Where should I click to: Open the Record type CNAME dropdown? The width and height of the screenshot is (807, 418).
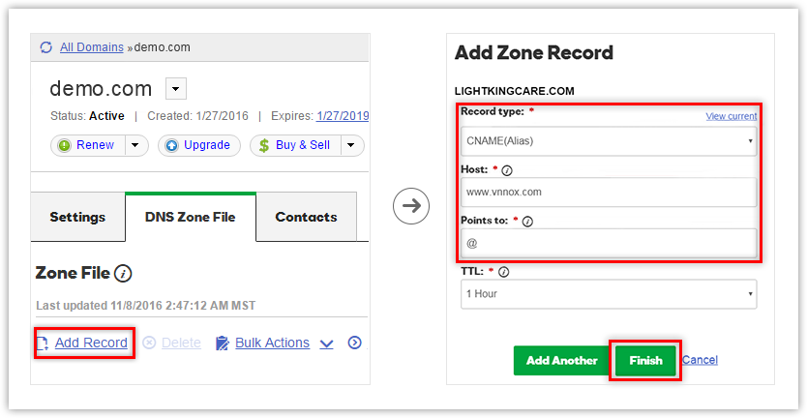click(608, 141)
